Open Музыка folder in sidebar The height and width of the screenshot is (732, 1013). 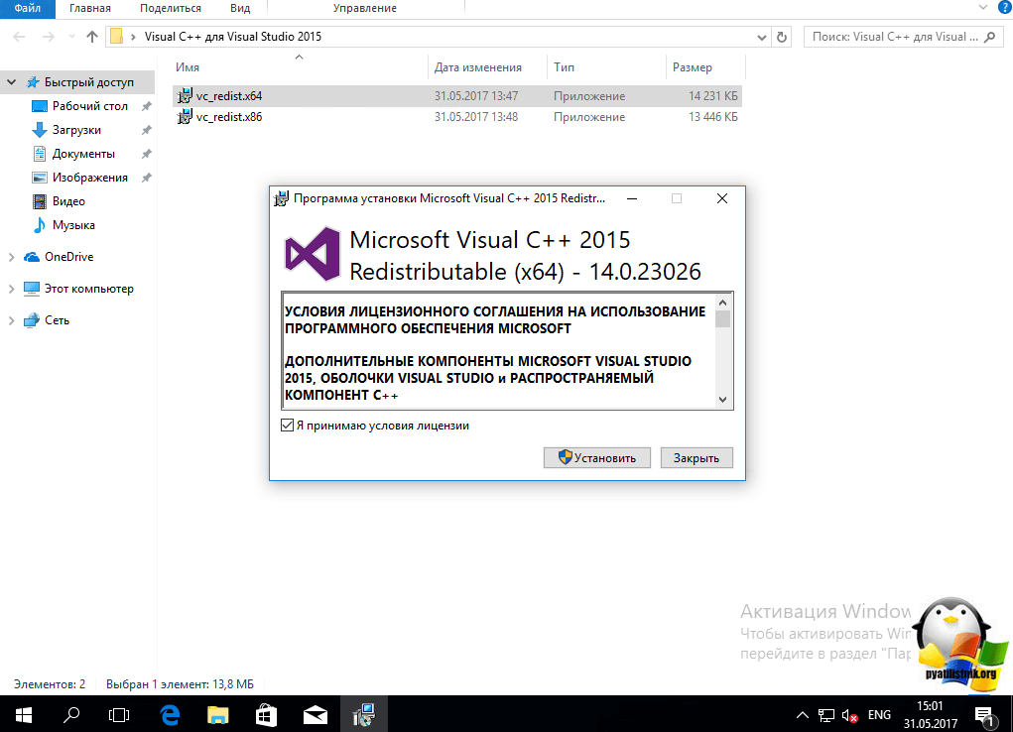point(73,225)
